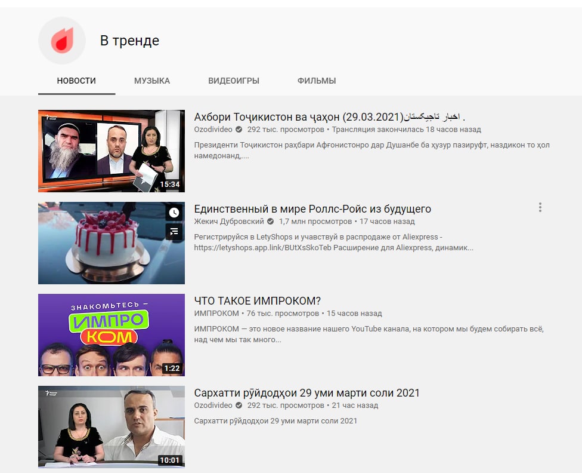The image size is (582, 473).
Task: Click verified badge on Сархатти рӯйдодҳои video row
Action: (x=239, y=406)
